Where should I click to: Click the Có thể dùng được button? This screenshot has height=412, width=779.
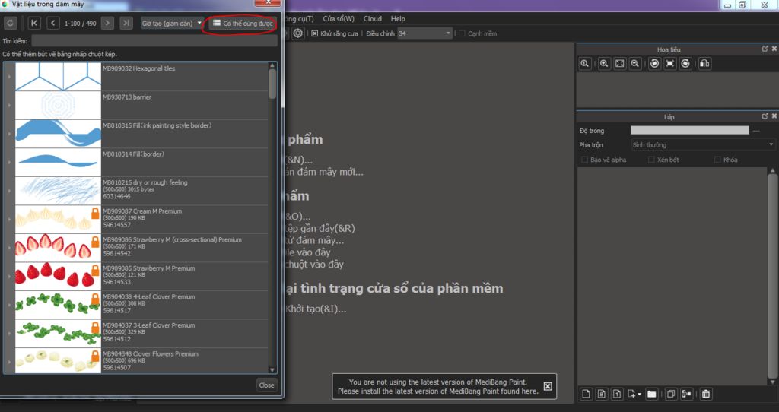(242, 24)
